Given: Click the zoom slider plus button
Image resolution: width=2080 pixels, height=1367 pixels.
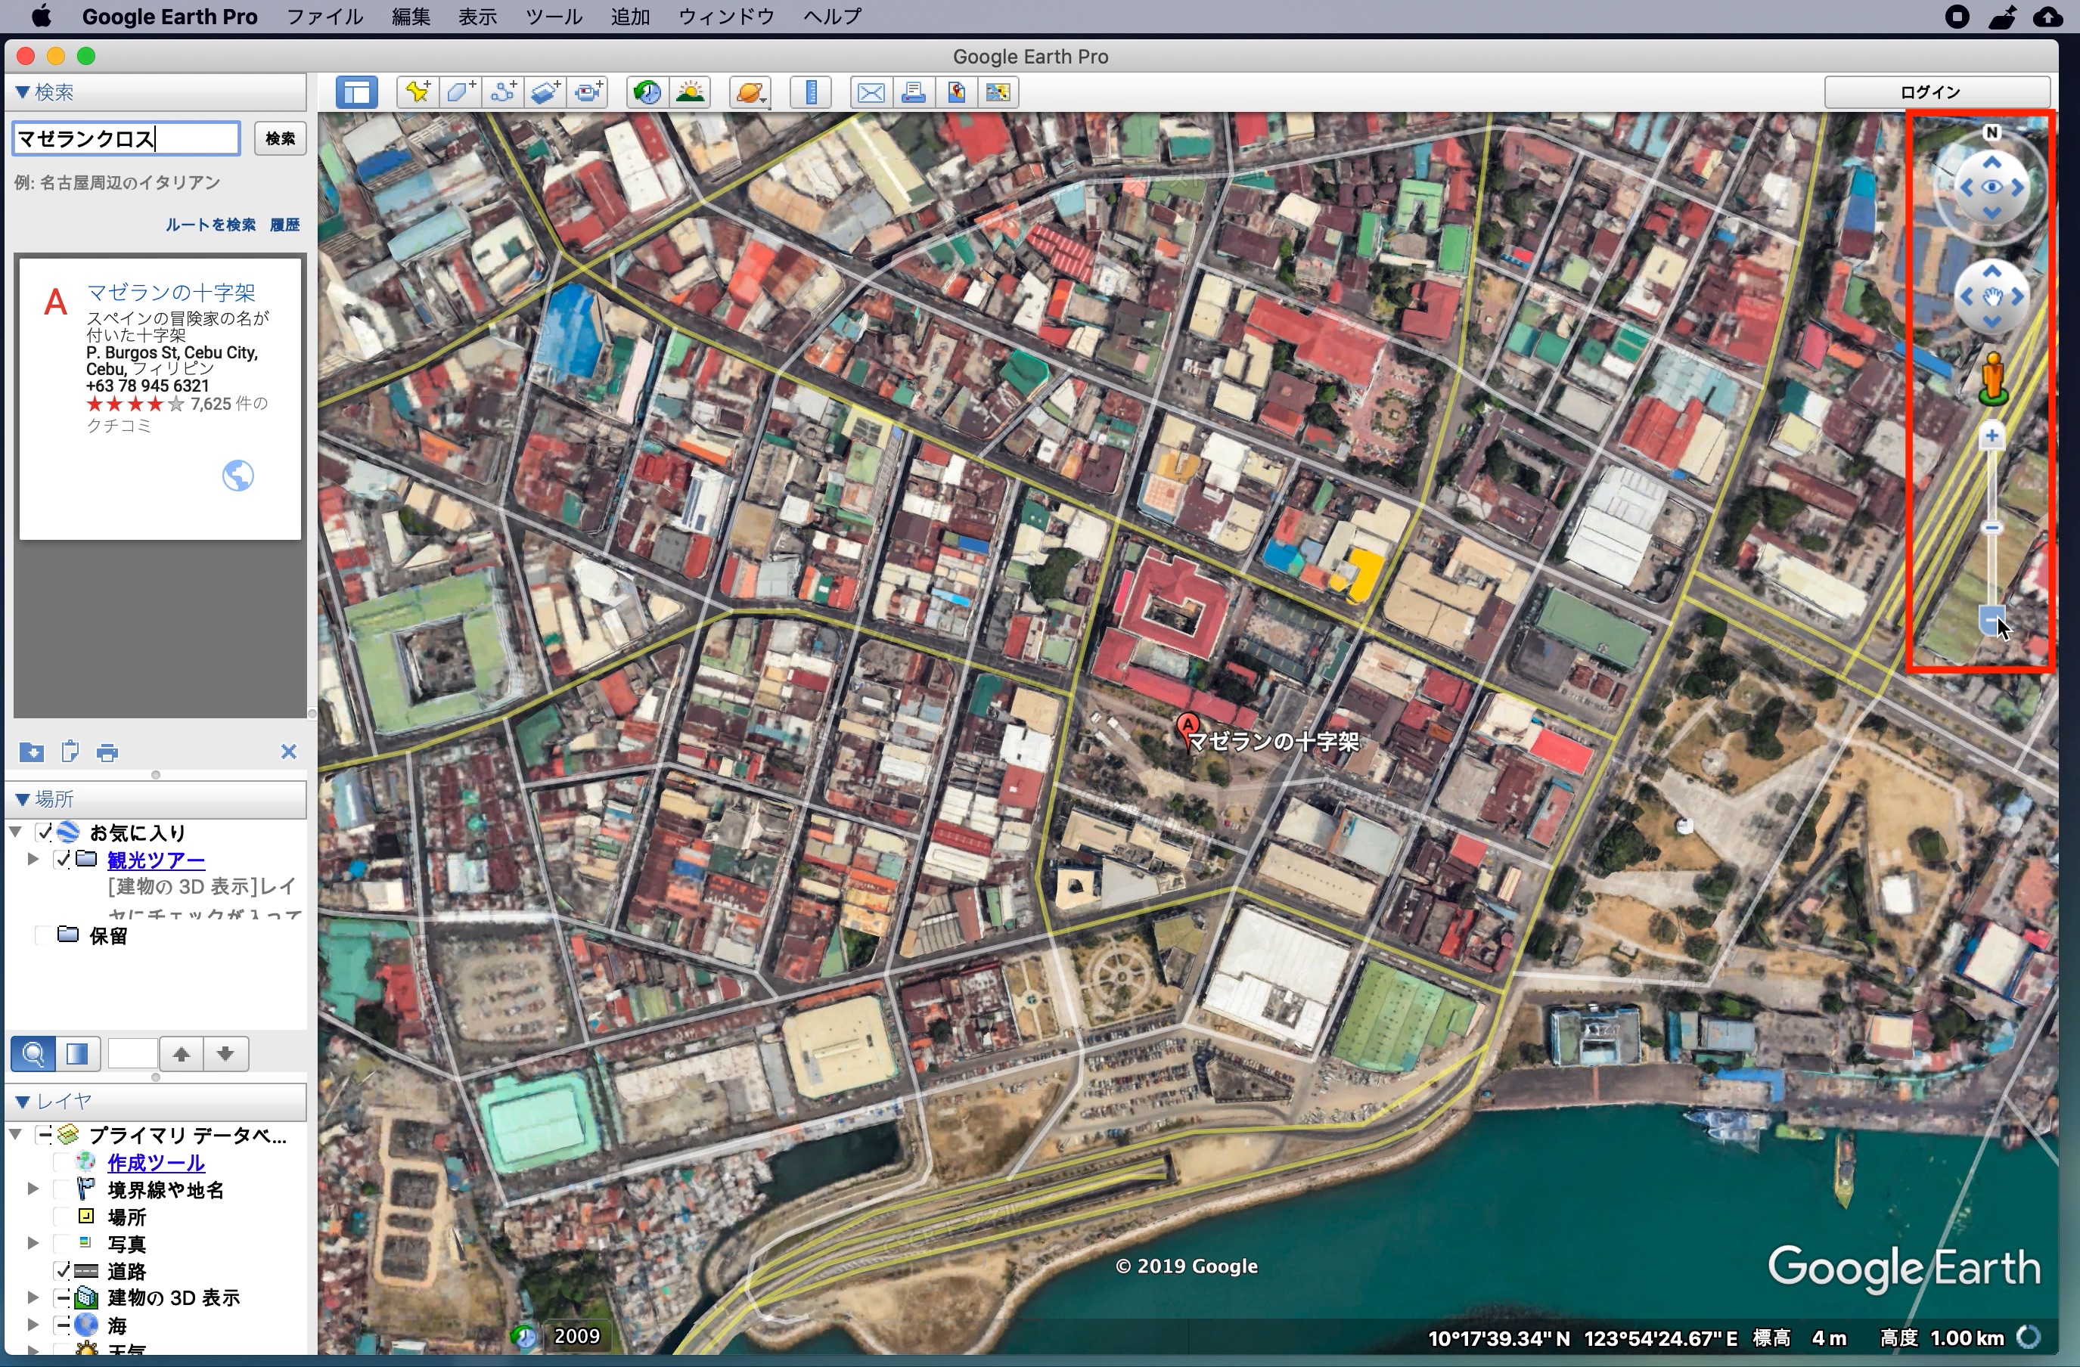Looking at the screenshot, I should coord(1991,435).
